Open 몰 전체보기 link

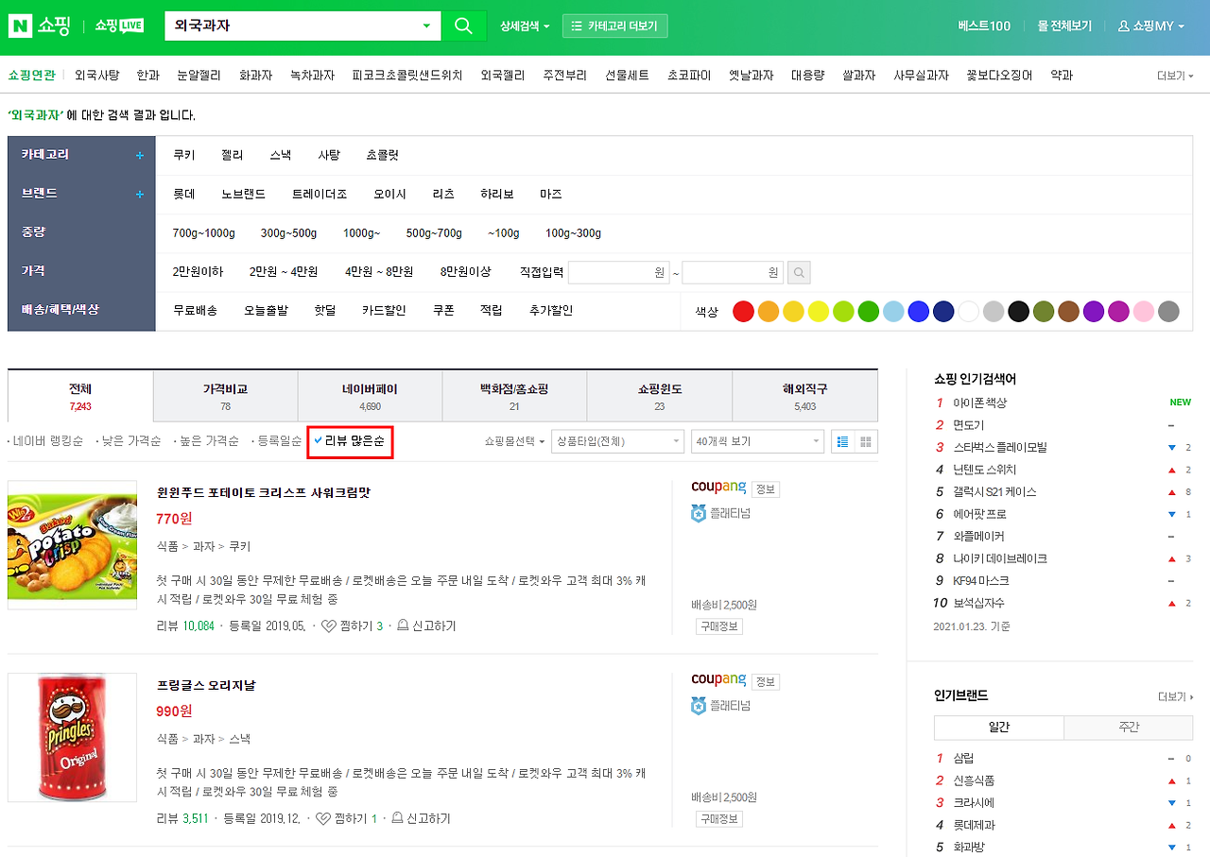(x=1064, y=26)
